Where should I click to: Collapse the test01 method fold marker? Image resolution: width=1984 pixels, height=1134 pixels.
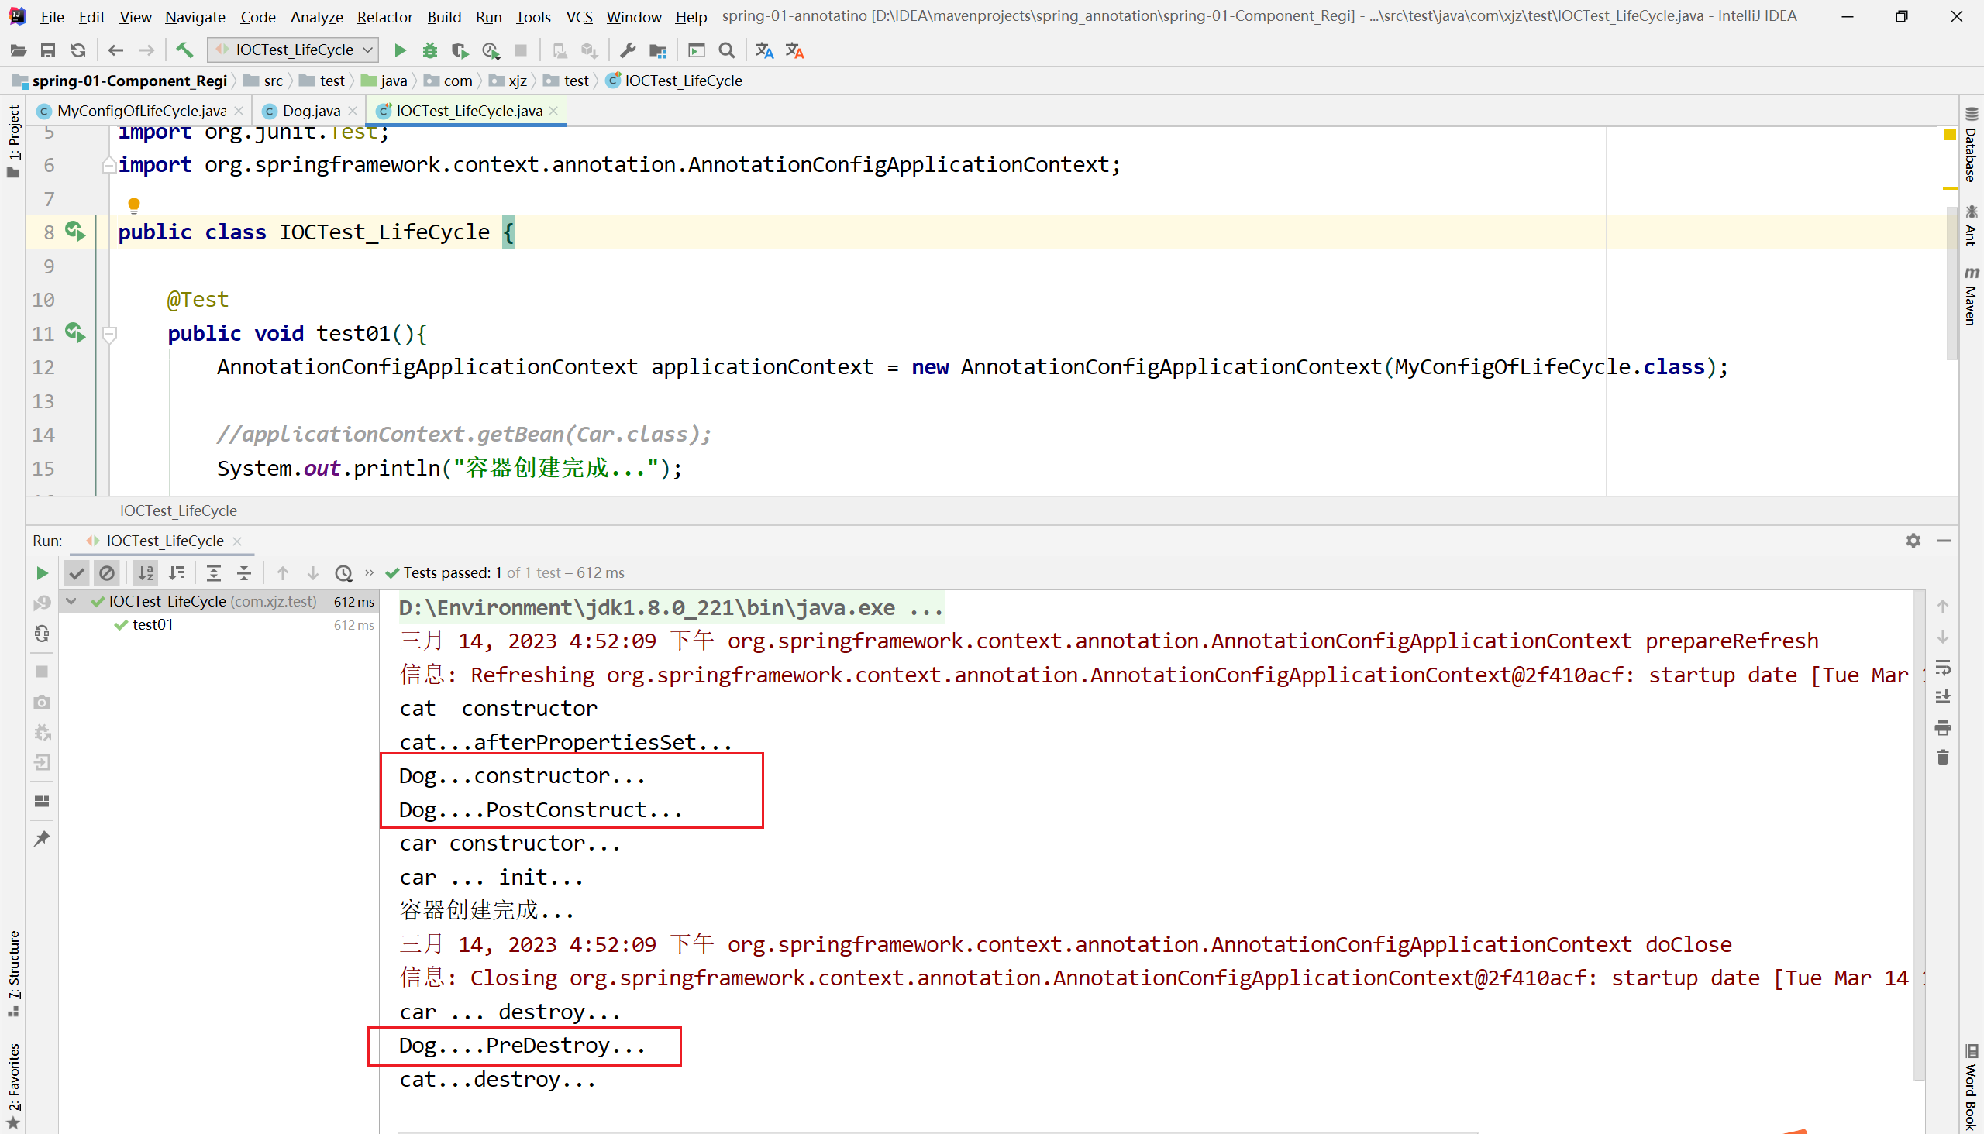(x=110, y=335)
